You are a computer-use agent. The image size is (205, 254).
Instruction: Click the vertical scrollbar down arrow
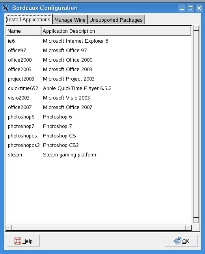click(196, 220)
